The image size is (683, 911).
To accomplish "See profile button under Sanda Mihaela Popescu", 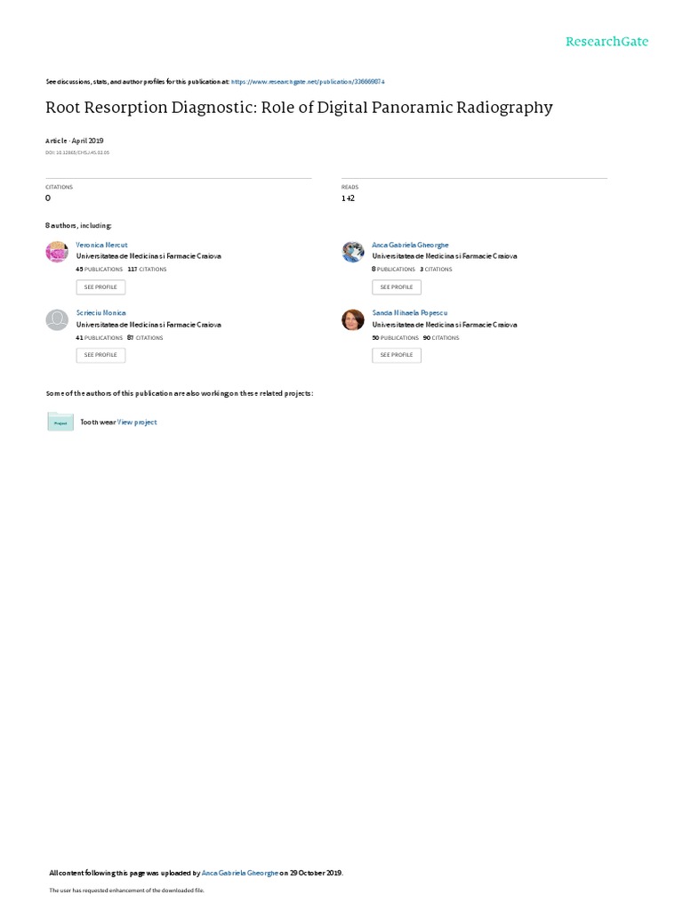I will tap(397, 355).
